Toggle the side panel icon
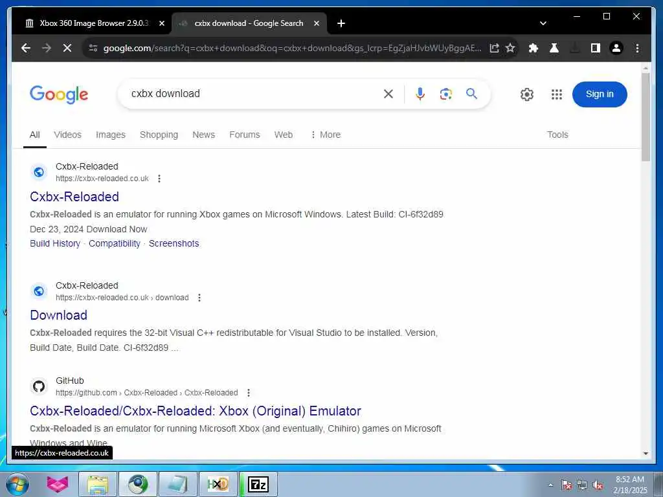663x497 pixels. pyautogui.click(x=596, y=48)
